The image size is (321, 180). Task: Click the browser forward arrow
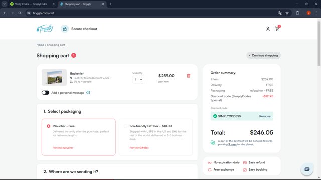(12, 13)
